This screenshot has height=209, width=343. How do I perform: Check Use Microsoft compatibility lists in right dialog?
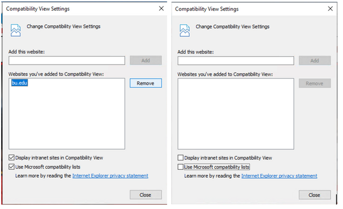pos(181,167)
